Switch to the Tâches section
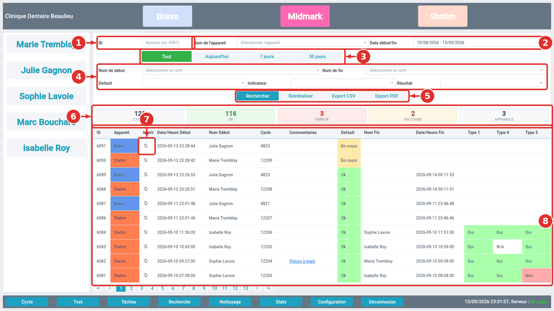 128,302
